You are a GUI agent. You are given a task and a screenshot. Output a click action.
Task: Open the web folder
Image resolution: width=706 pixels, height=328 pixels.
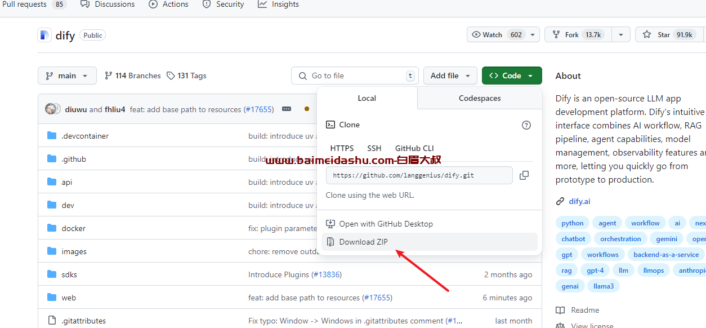[x=69, y=298]
